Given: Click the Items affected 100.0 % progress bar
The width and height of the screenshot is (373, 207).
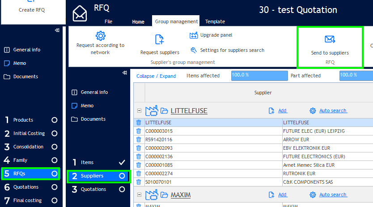Looking at the screenshot, I should coord(259,76).
